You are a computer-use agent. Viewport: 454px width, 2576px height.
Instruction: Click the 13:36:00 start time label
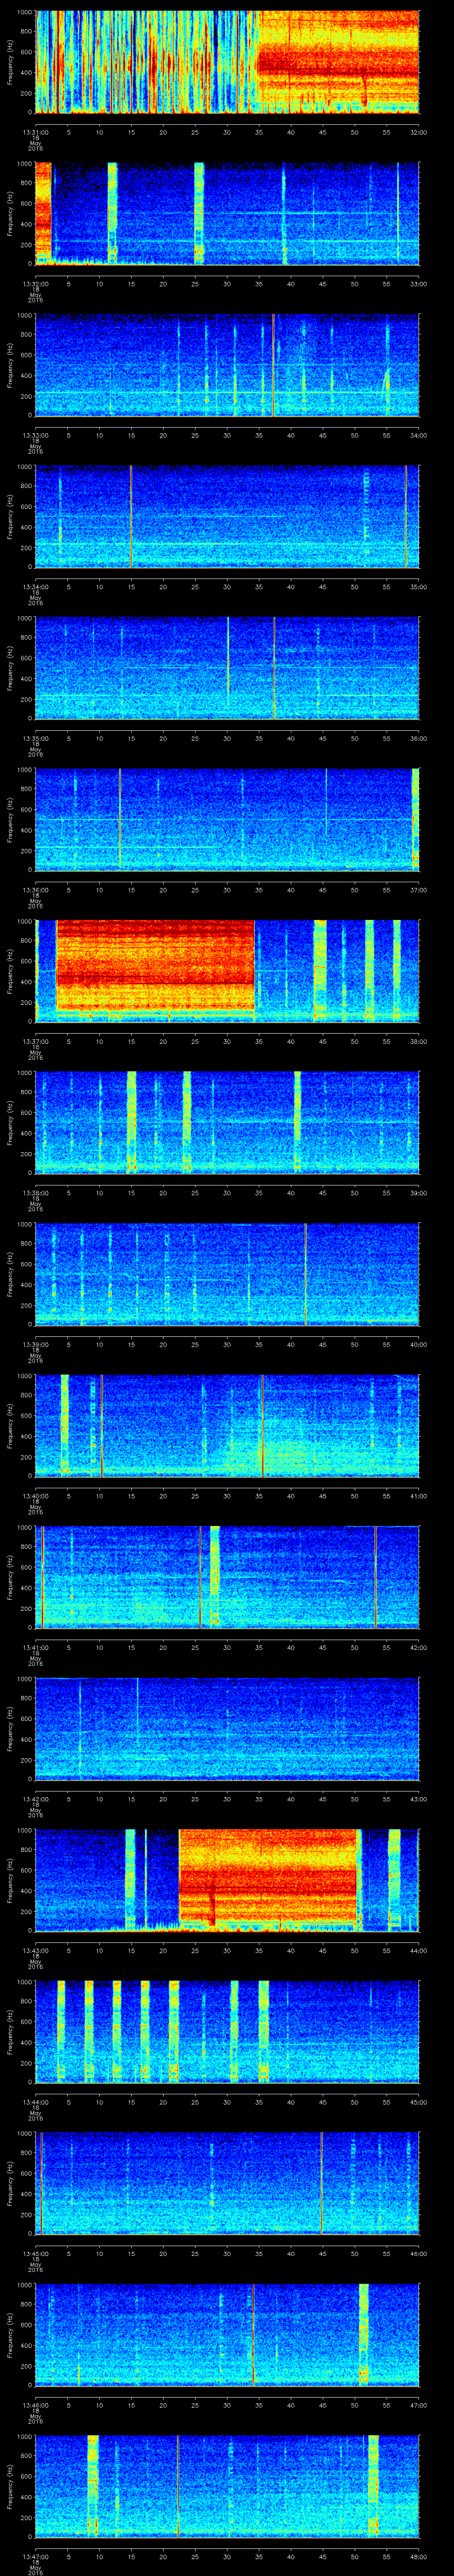coord(36,890)
